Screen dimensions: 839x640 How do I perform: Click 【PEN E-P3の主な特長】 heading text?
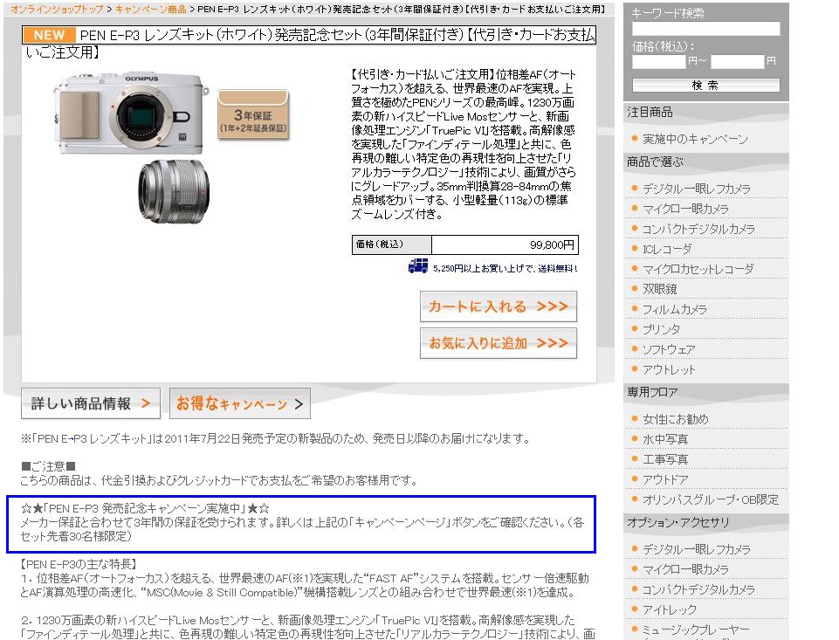(79, 564)
